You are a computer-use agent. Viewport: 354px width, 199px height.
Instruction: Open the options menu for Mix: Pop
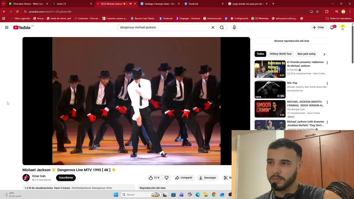(327, 83)
